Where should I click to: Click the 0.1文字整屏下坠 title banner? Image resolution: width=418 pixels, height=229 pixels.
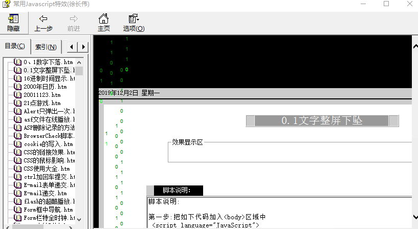click(322, 121)
